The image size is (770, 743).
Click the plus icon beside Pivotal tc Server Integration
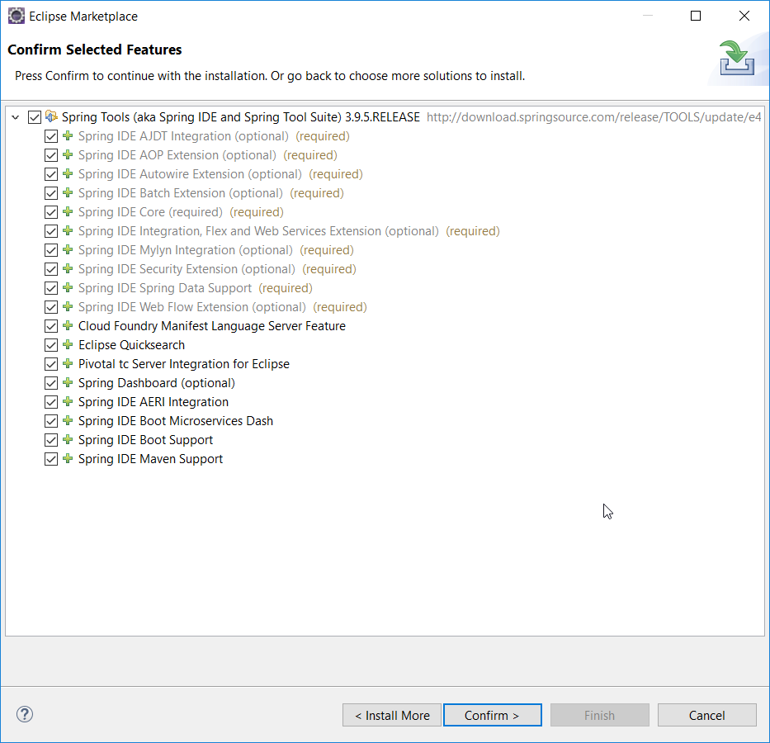tap(68, 363)
